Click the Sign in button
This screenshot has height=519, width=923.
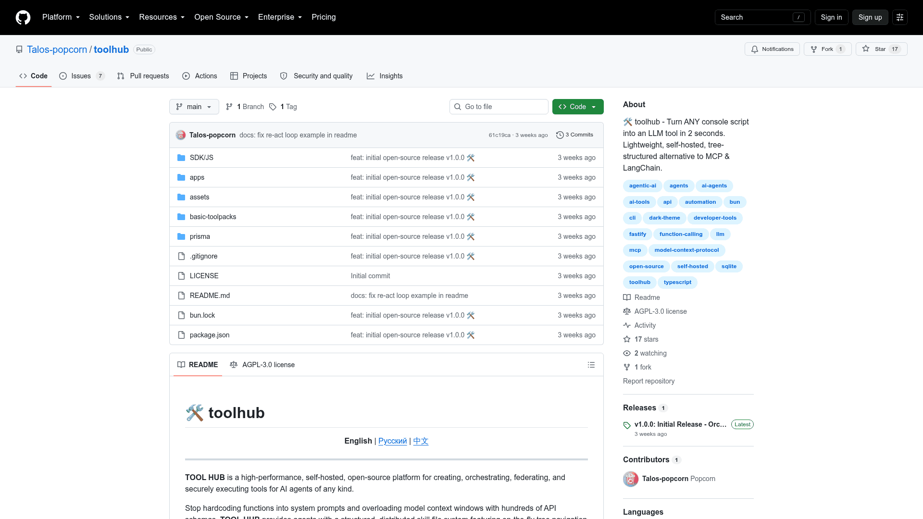coord(831,17)
